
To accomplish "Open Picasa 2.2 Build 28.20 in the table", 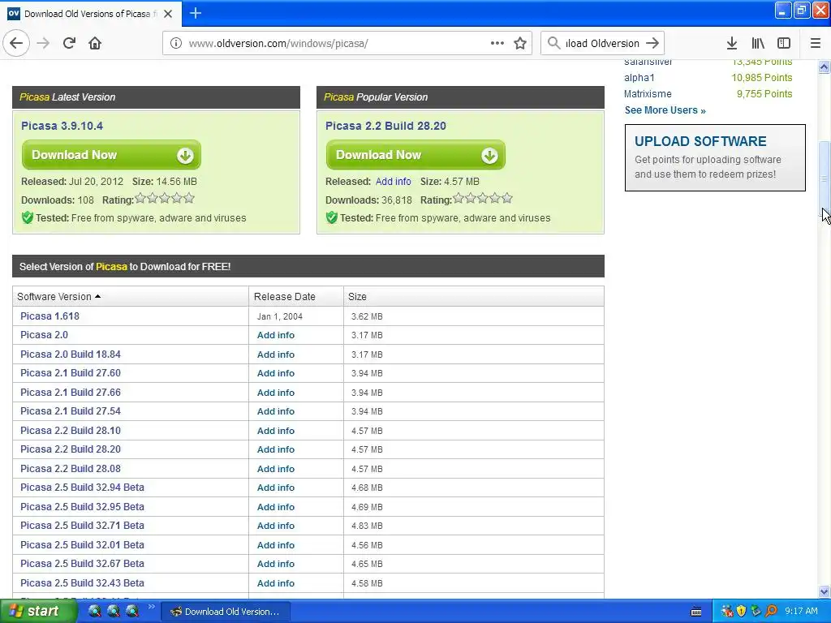I will (71, 449).
